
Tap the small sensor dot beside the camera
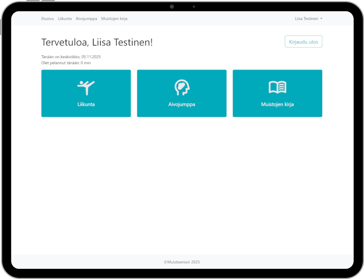pyautogui.click(x=194, y=7)
